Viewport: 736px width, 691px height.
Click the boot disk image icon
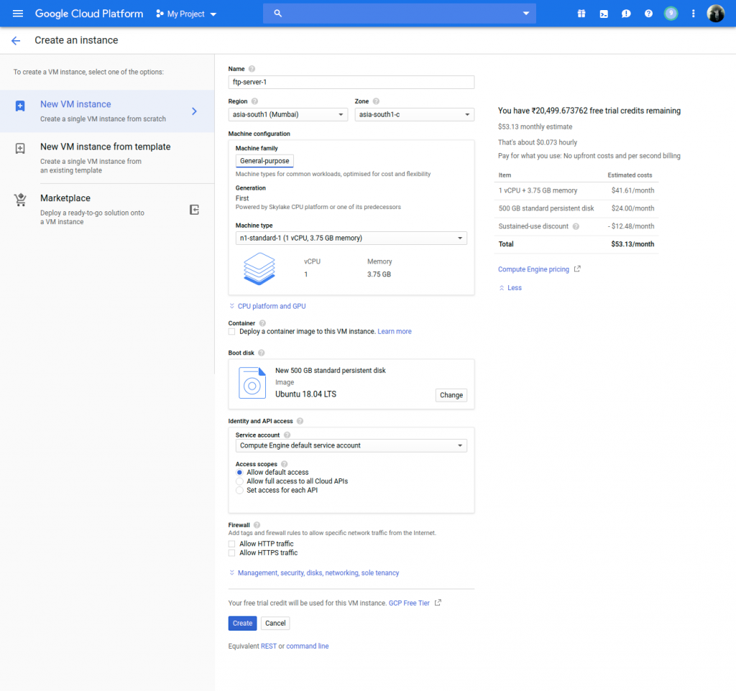coord(252,384)
